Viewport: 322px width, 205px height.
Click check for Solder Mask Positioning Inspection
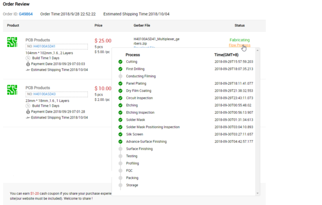[120, 127]
